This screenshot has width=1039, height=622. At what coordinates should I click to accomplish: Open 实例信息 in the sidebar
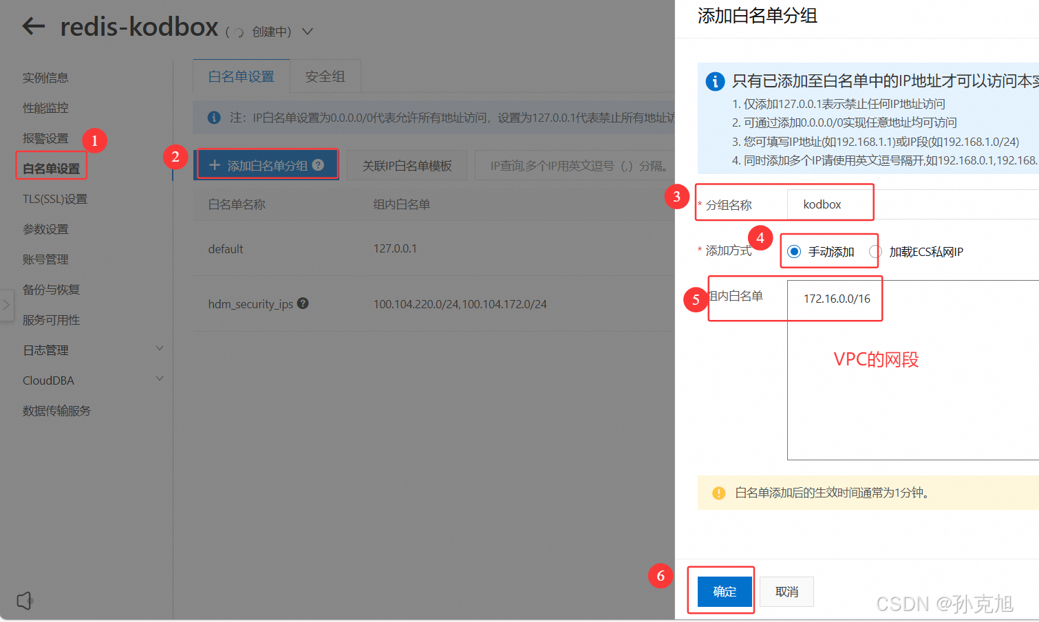click(x=45, y=78)
